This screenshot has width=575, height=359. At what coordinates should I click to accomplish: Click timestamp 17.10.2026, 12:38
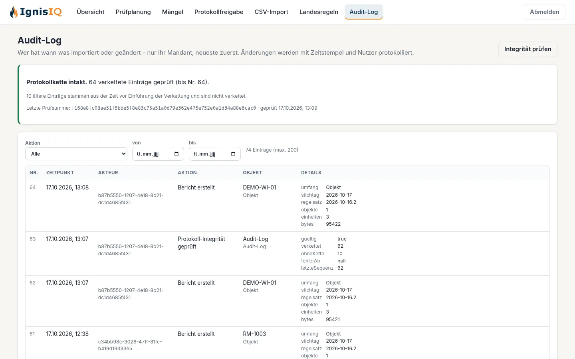tap(67, 334)
